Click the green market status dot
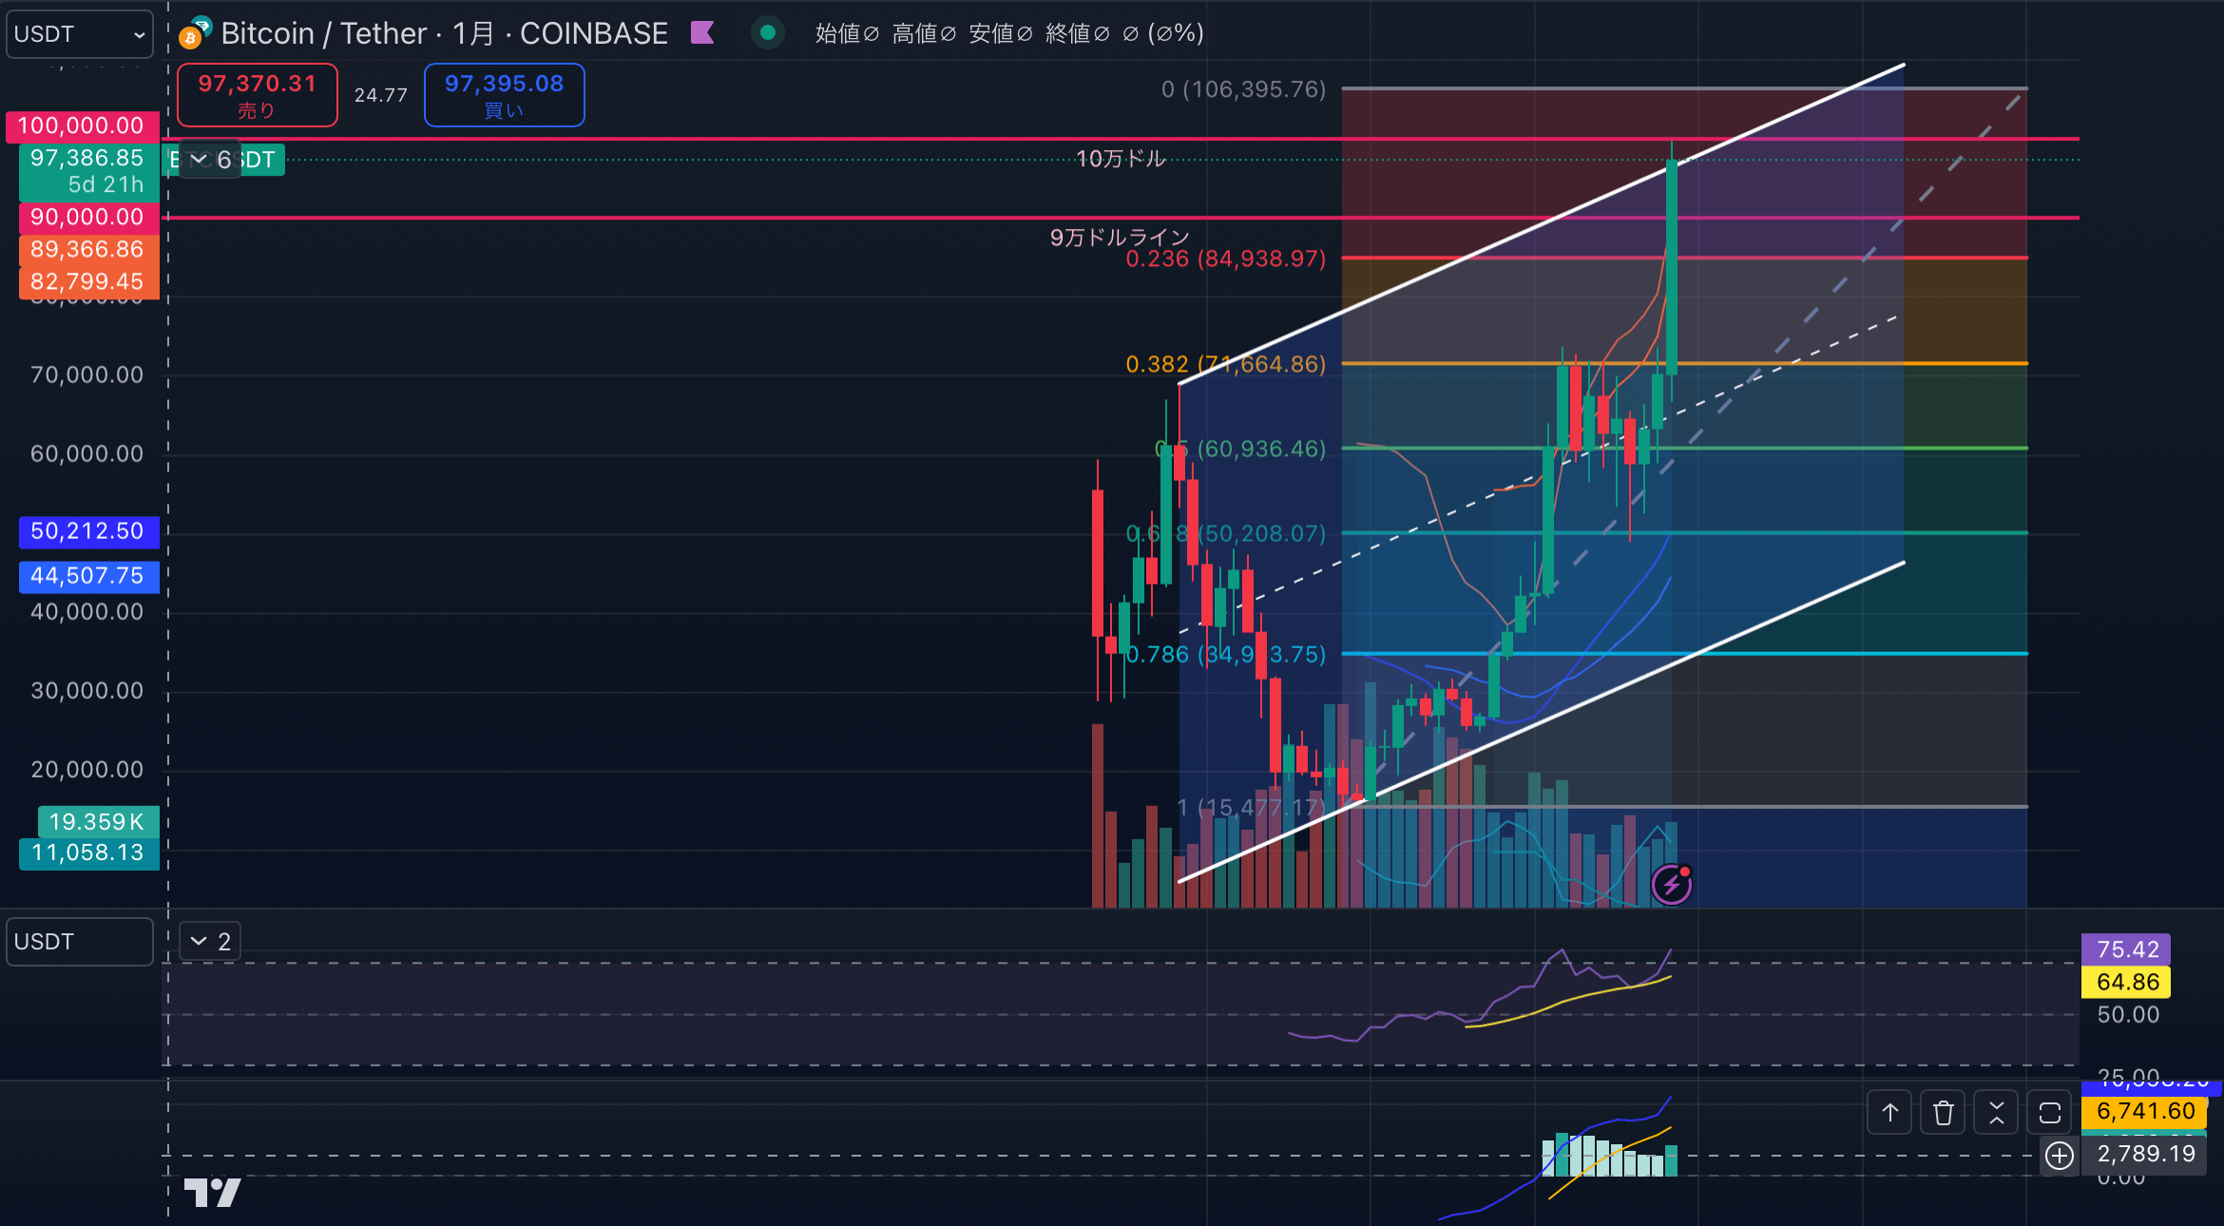Viewport: 2224px width, 1226px height. pyautogui.click(x=768, y=33)
